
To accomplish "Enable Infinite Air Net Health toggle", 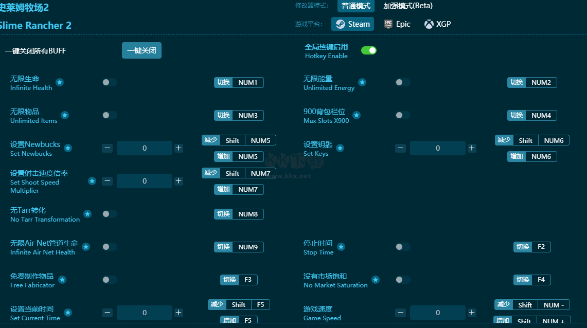I will (109, 247).
